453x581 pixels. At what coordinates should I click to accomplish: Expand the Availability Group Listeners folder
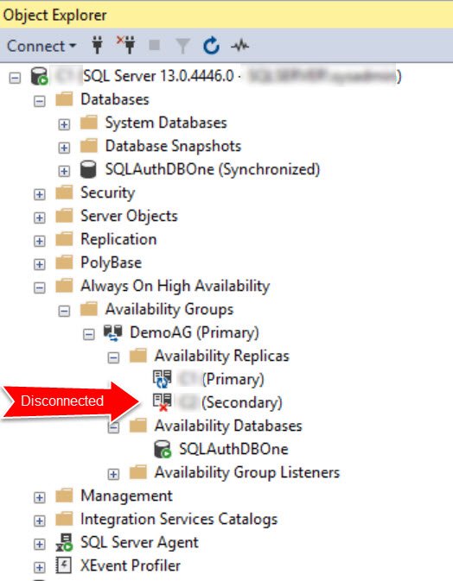[113, 474]
